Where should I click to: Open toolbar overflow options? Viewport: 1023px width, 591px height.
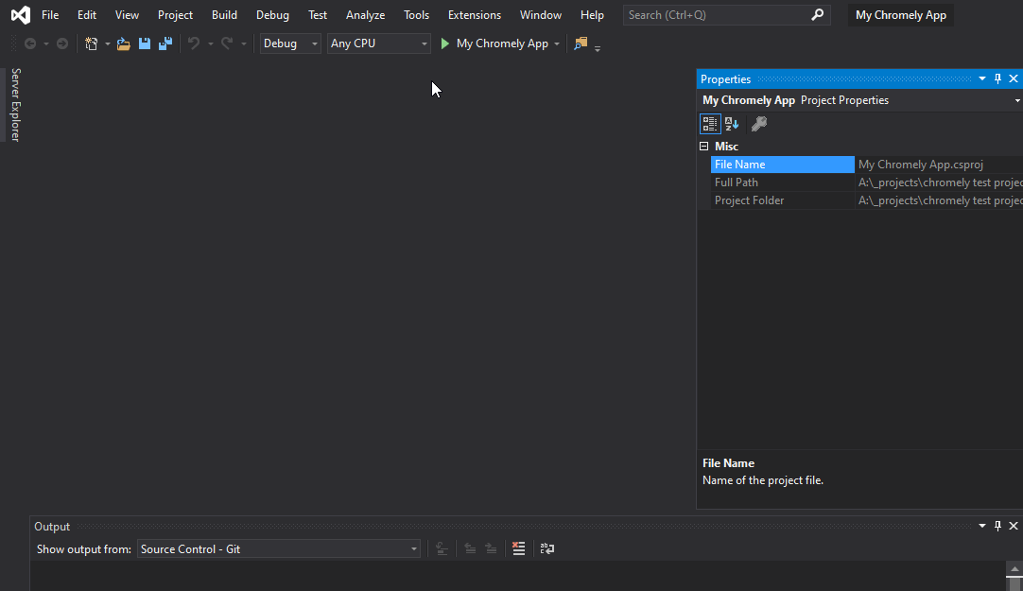pyautogui.click(x=597, y=48)
